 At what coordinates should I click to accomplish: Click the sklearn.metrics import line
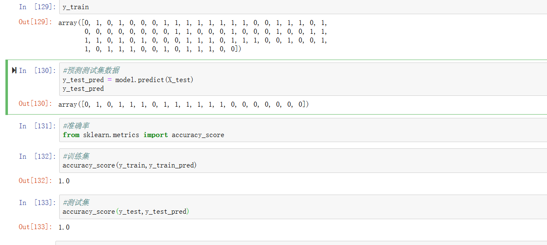click(143, 135)
